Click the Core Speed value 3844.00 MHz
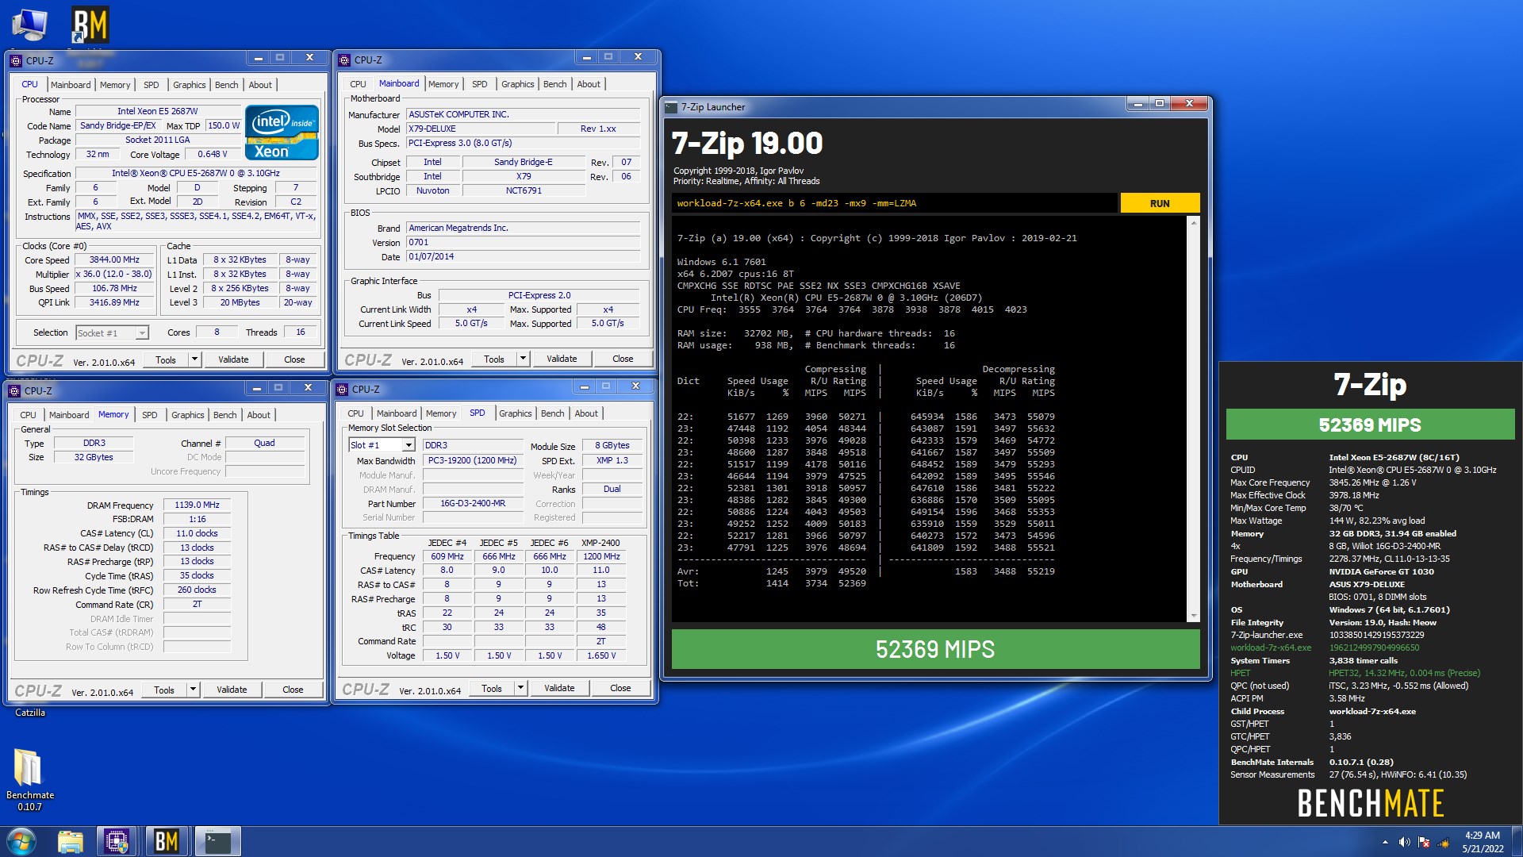Image resolution: width=1523 pixels, height=857 pixels. [x=114, y=259]
